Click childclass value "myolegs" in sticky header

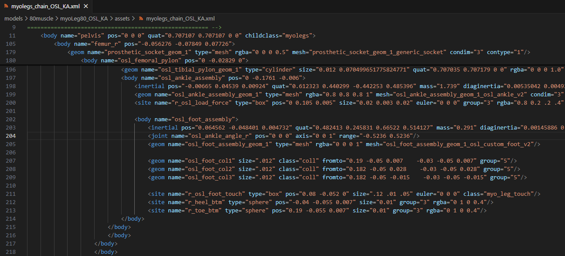click(x=296, y=35)
